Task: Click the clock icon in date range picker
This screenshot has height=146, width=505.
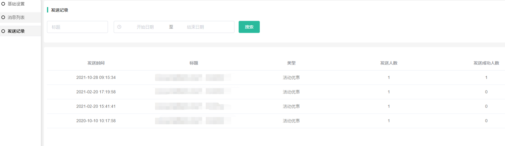Action: pos(119,27)
